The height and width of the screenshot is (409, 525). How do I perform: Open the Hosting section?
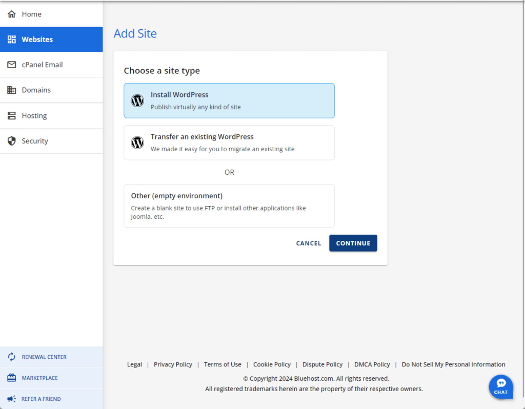point(51,116)
